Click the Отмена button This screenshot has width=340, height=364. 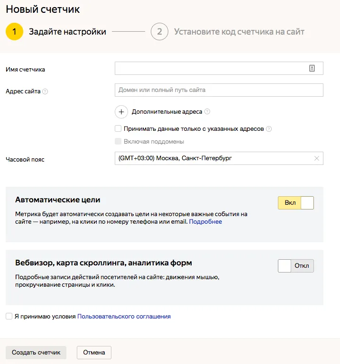point(94,353)
